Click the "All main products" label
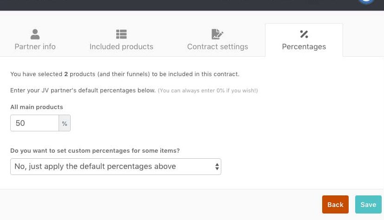Screen dimensions: 384x220 37,107
